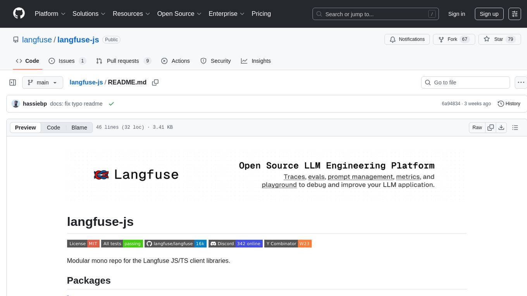Switch to the Actions tab
527x296 pixels.
coord(176,61)
